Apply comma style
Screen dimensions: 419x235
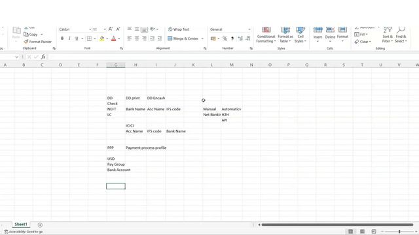coord(232,39)
